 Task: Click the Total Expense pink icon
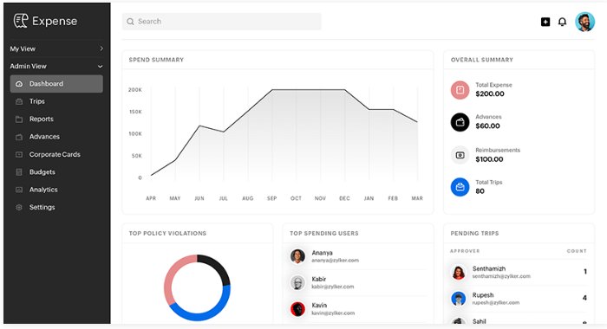(460, 90)
